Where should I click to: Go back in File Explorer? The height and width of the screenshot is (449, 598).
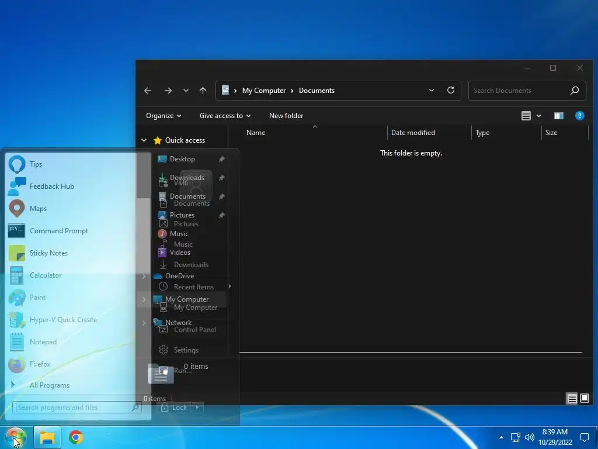[x=148, y=91]
